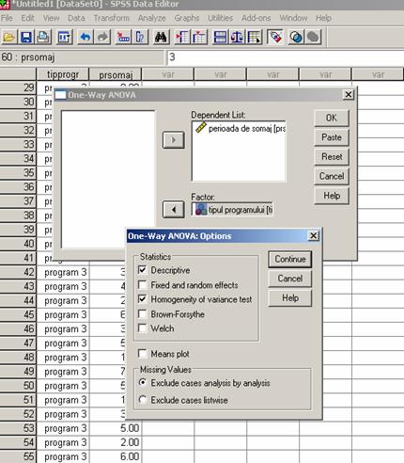Click the Save floppy disk icon
Viewport: 404px width, 463px height.
[26, 38]
